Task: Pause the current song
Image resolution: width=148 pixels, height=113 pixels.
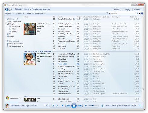Action: coord(74,106)
